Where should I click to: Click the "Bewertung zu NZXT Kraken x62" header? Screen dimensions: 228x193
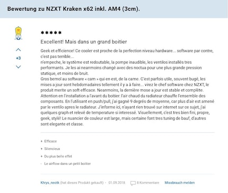click(x=74, y=9)
